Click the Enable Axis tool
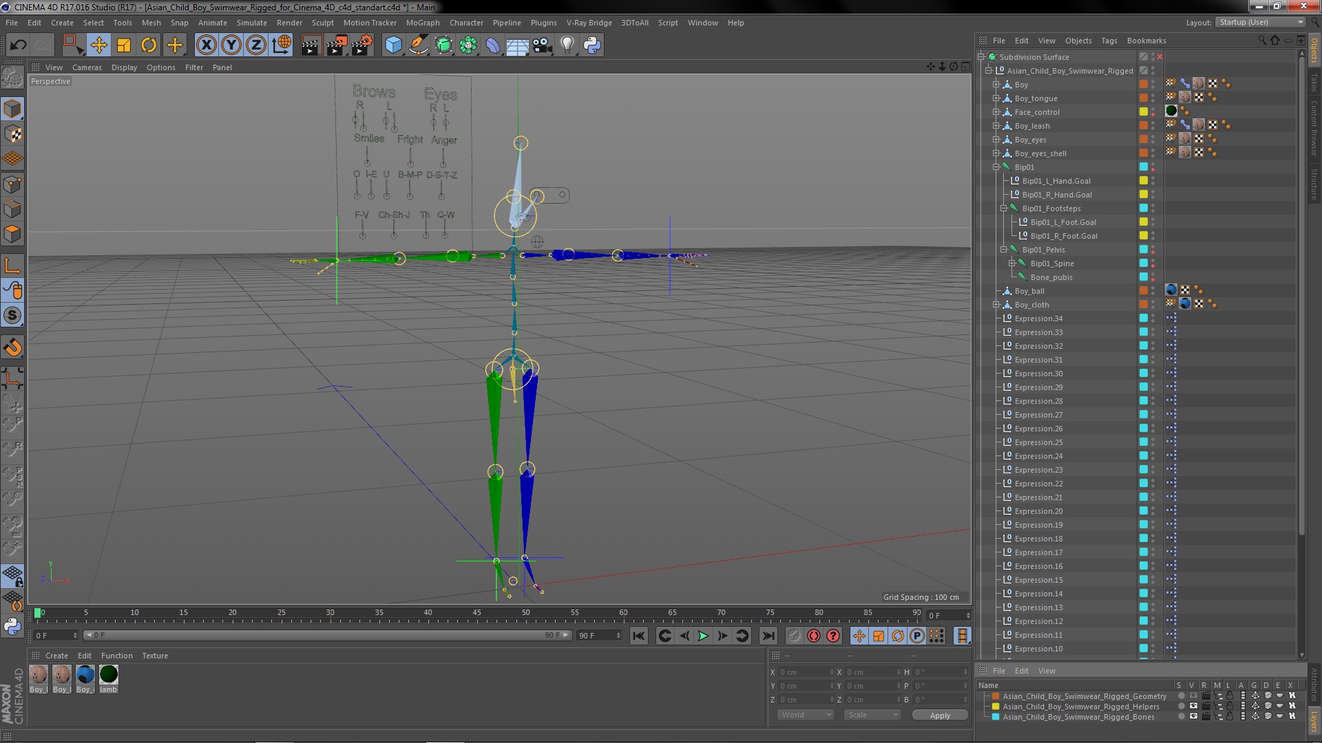This screenshot has width=1322, height=743. [12, 266]
